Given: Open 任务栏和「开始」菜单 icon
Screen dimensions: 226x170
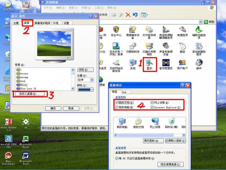Looking at the screenshot, I should coord(116,49).
